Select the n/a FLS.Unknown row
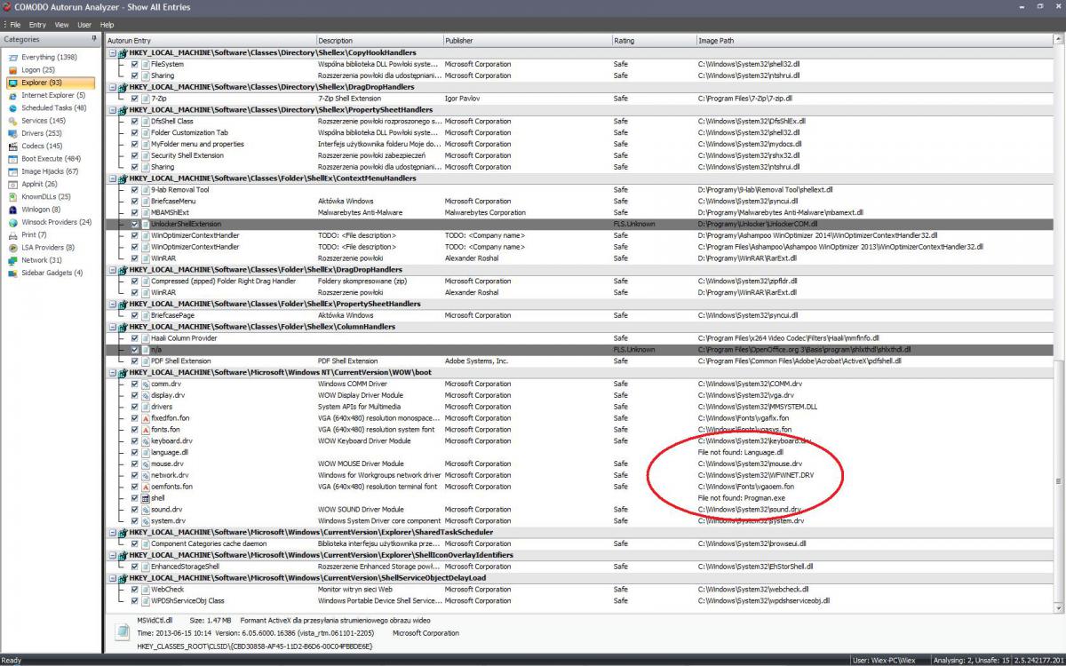Image resolution: width=1066 pixels, height=666 pixels. [579, 350]
